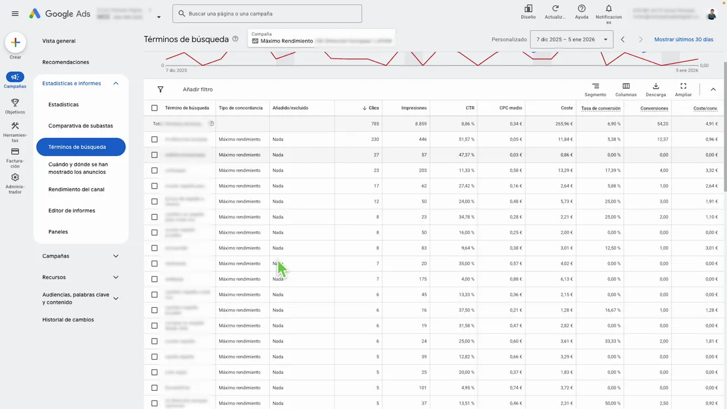Select Términos de búsqueda sidebar item
727x409 pixels.
click(x=81, y=147)
